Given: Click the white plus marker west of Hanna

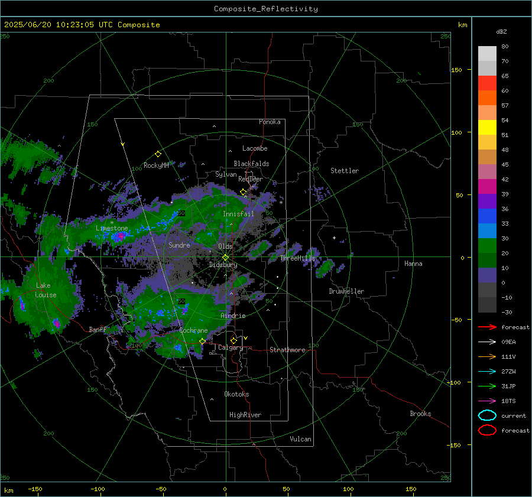Looking at the screenshot, I should click(334, 238).
